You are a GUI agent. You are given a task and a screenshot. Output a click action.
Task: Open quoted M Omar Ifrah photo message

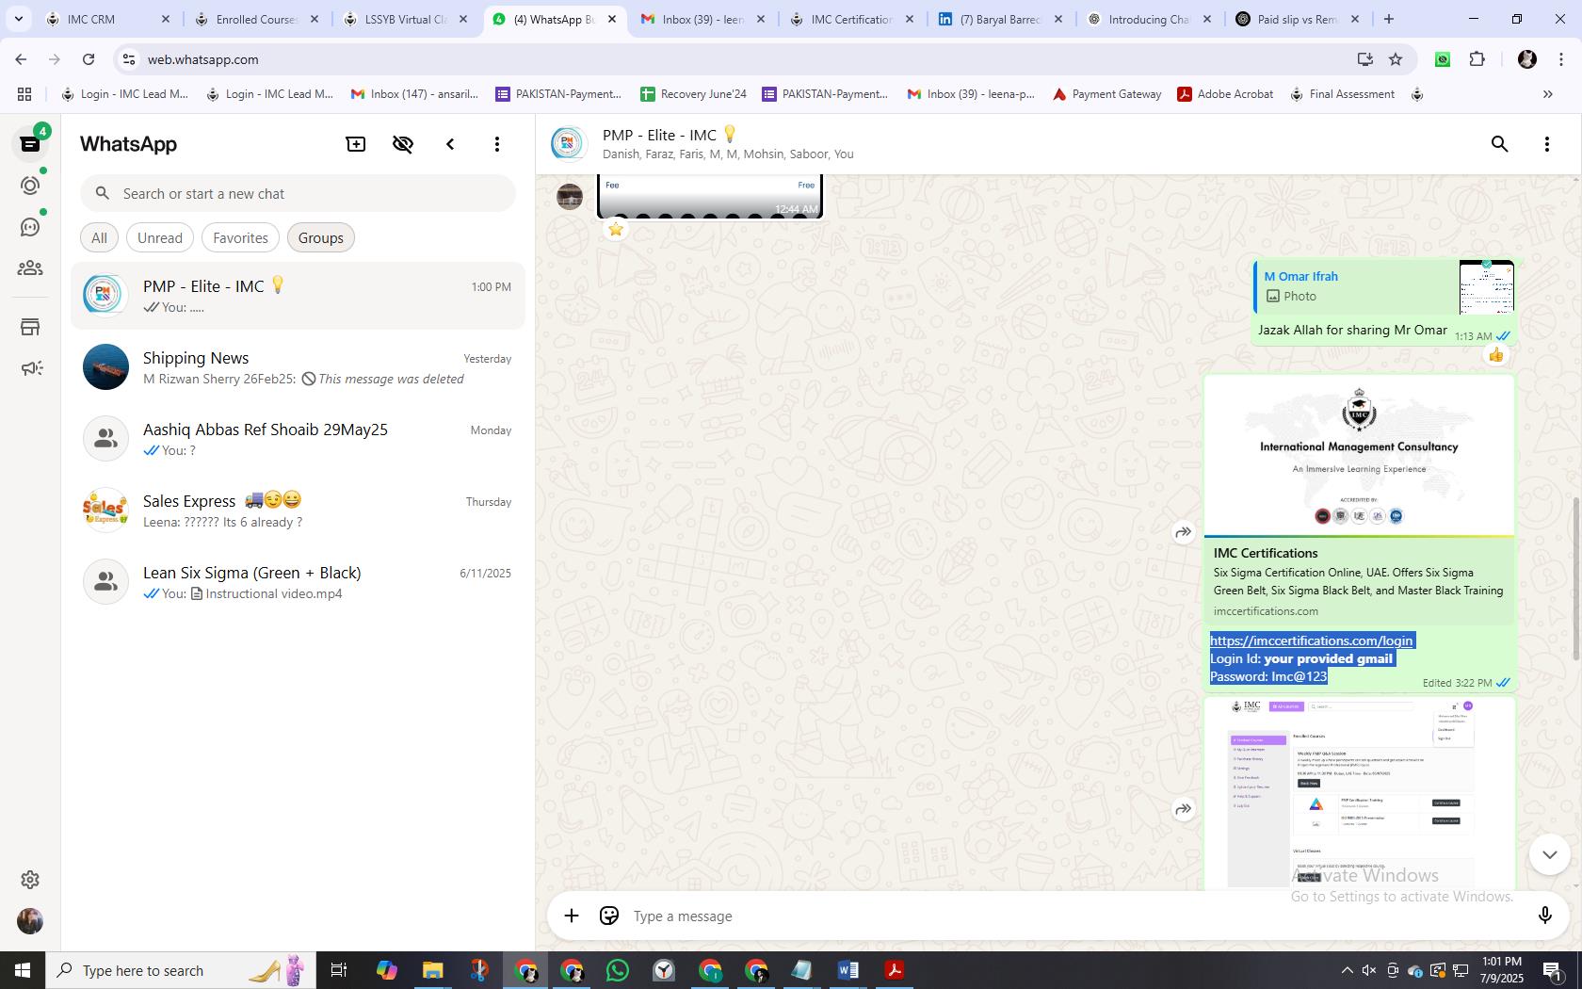coord(1385,286)
